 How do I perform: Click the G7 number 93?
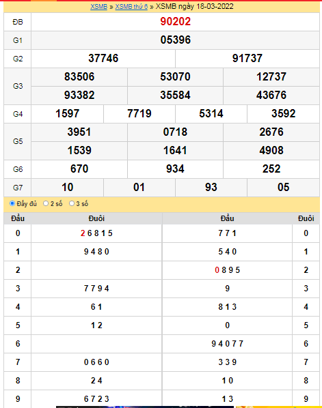click(211, 188)
